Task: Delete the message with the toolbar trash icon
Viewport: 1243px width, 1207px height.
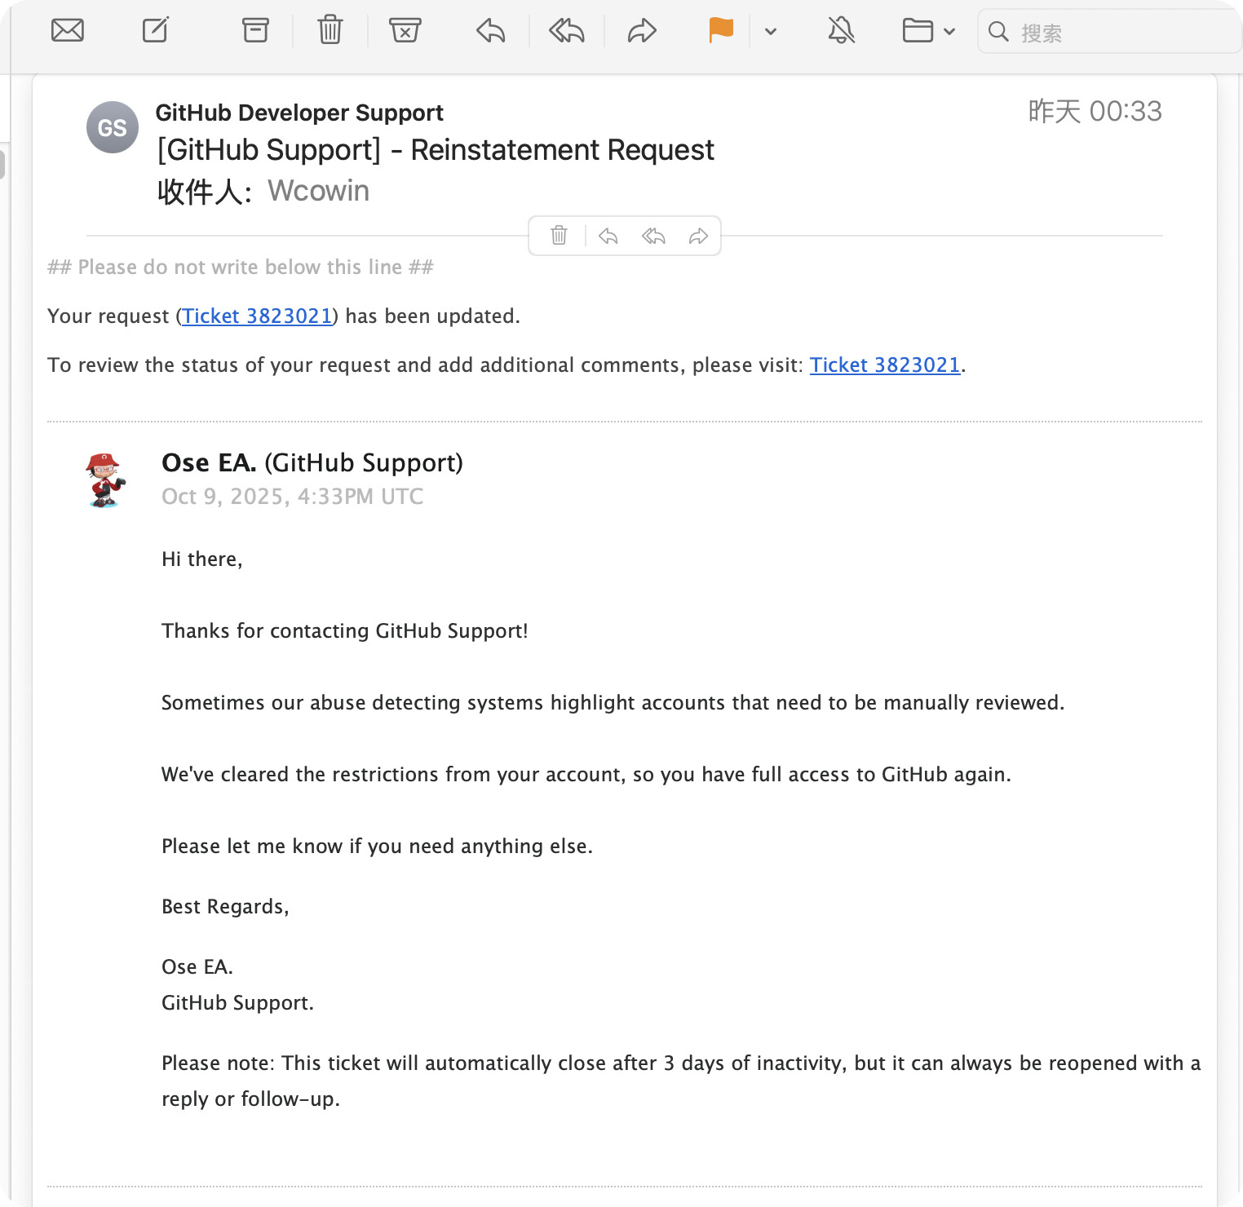Action: coord(330,31)
